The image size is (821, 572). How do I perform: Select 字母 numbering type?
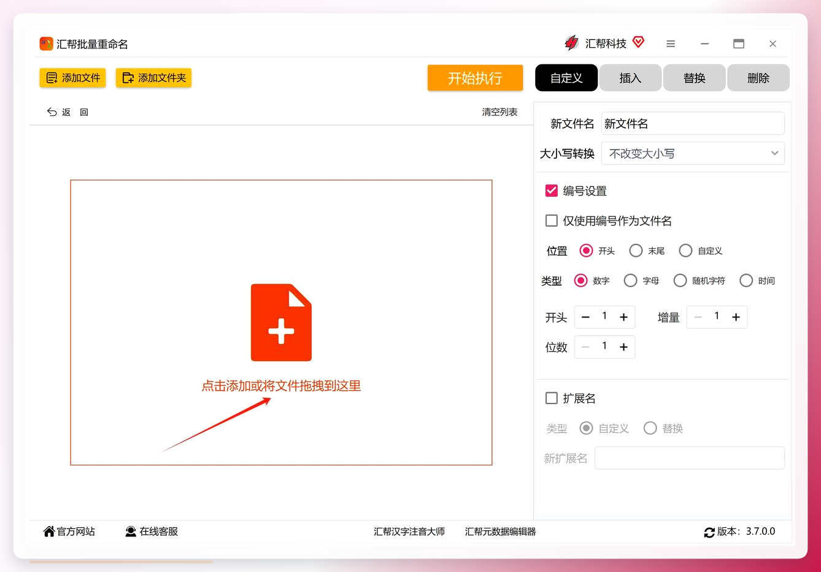coord(630,281)
